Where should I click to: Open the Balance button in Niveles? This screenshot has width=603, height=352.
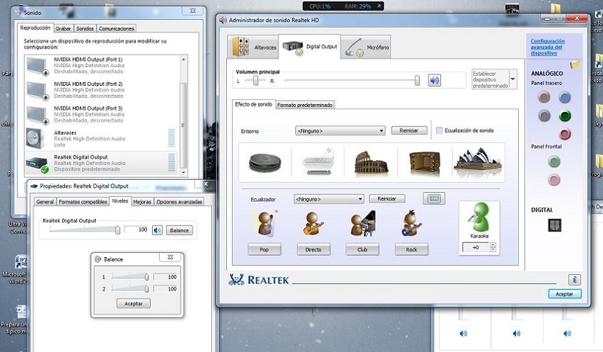tap(179, 230)
